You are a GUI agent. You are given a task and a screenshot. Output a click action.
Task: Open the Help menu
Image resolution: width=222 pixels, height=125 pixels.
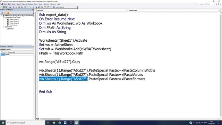[x=59, y=4]
